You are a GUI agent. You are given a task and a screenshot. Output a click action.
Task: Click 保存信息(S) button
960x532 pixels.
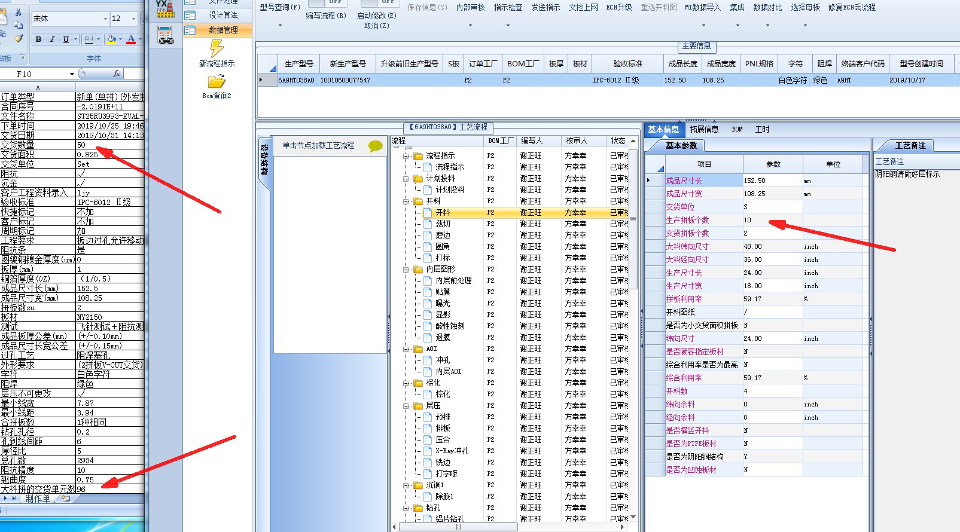click(427, 7)
